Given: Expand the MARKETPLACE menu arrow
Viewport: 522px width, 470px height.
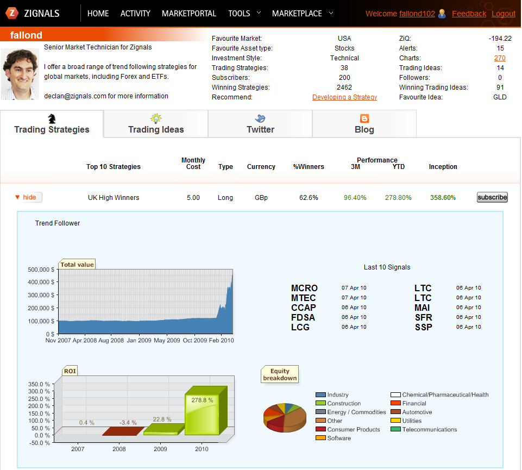Looking at the screenshot, I should tap(331, 12).
